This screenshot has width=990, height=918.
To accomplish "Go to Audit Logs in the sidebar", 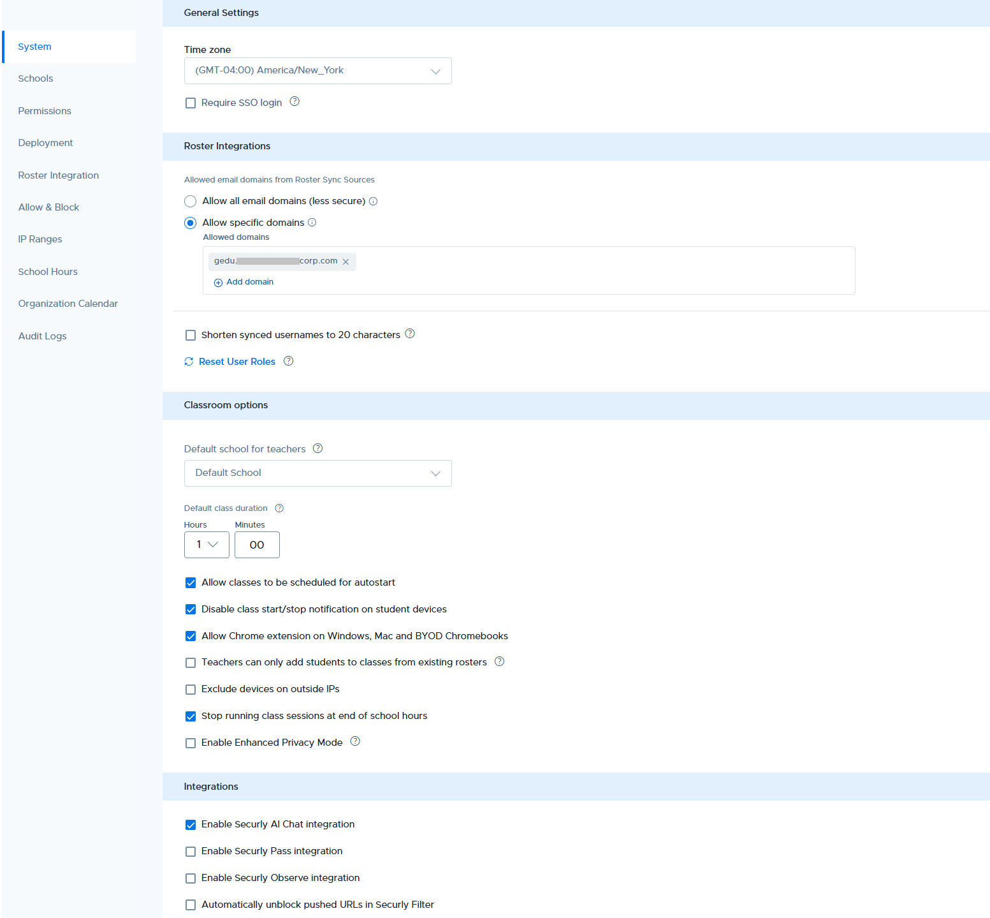I will [x=42, y=336].
